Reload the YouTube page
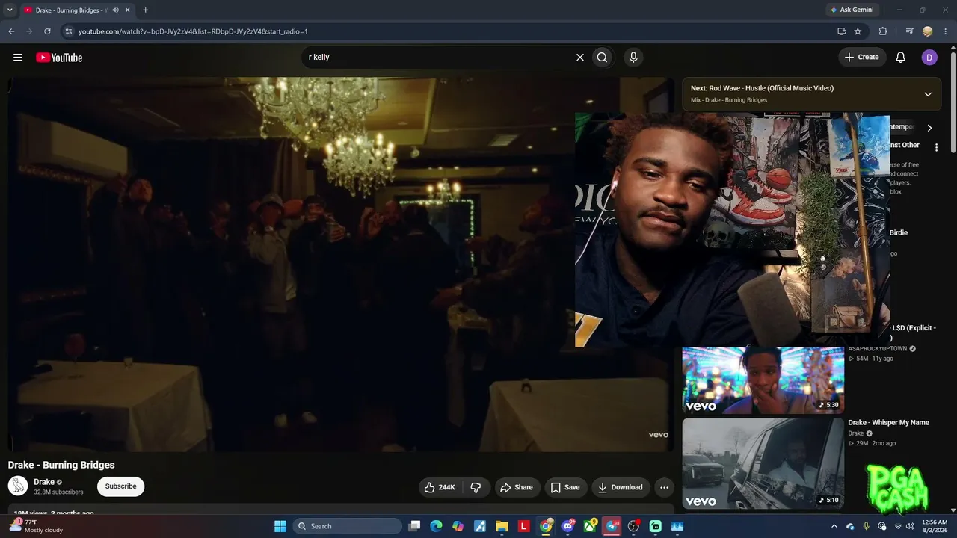957x538 pixels. (x=47, y=31)
